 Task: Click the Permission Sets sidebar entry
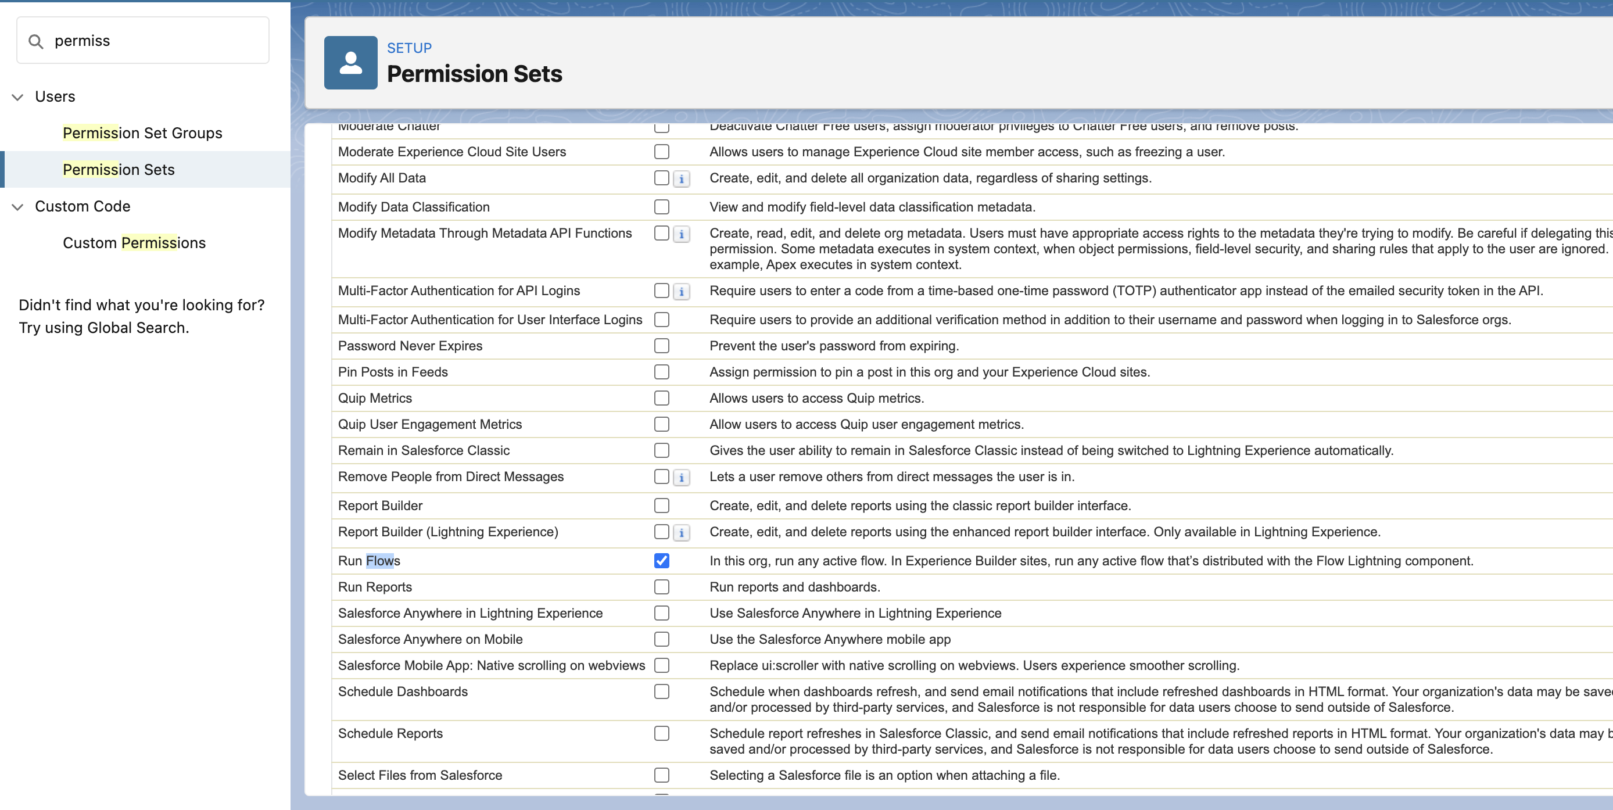click(x=119, y=170)
